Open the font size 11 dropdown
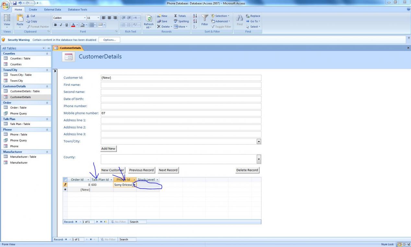This screenshot has width=411, height=247. (98, 18)
